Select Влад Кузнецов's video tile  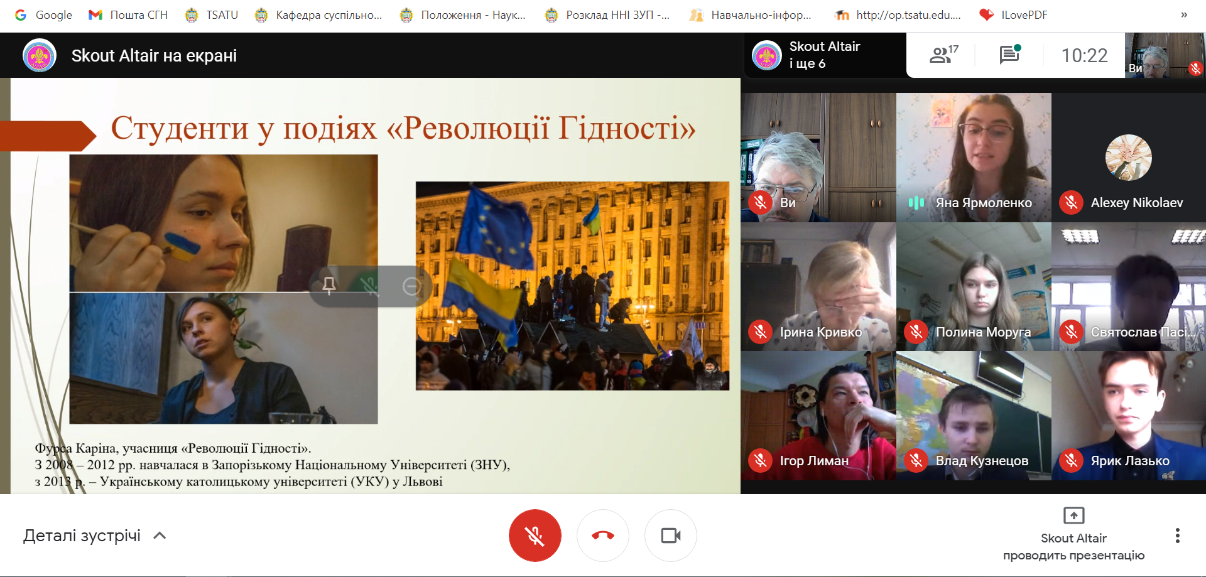pyautogui.click(x=974, y=416)
